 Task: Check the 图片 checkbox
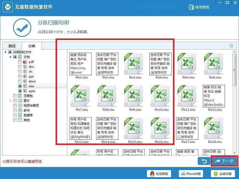click(15, 101)
